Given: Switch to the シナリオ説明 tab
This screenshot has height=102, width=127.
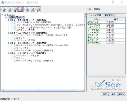Looking at the screenshot, I should [95, 15].
